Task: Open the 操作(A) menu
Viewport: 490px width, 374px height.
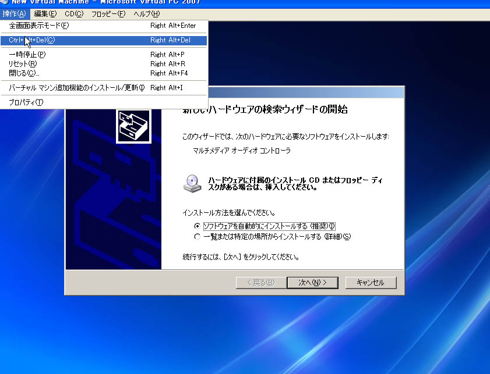Action: [x=15, y=14]
